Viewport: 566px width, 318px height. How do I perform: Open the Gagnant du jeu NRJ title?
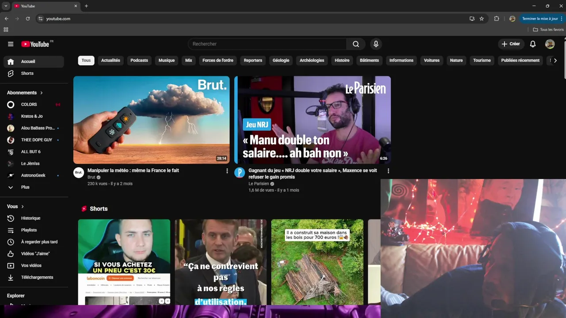coord(313,174)
